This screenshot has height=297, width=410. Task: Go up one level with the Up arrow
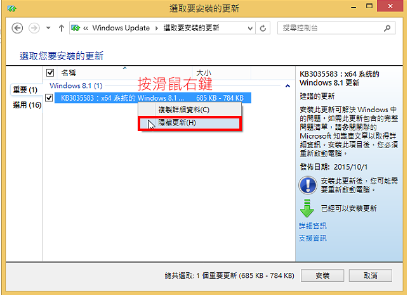tap(62, 28)
